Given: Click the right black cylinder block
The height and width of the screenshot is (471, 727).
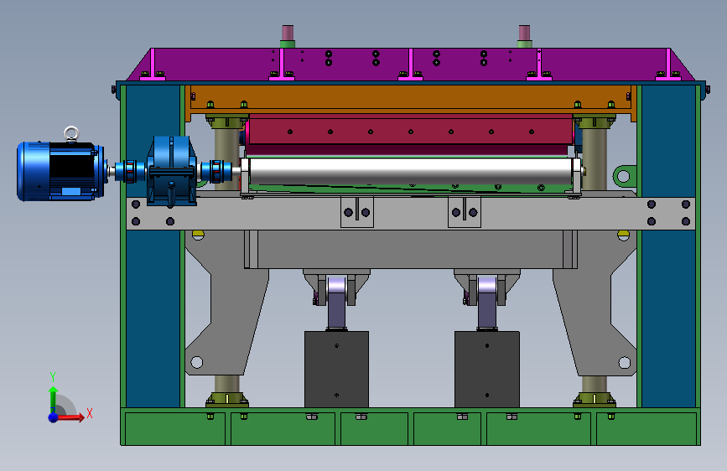Looking at the screenshot, I should [487, 369].
